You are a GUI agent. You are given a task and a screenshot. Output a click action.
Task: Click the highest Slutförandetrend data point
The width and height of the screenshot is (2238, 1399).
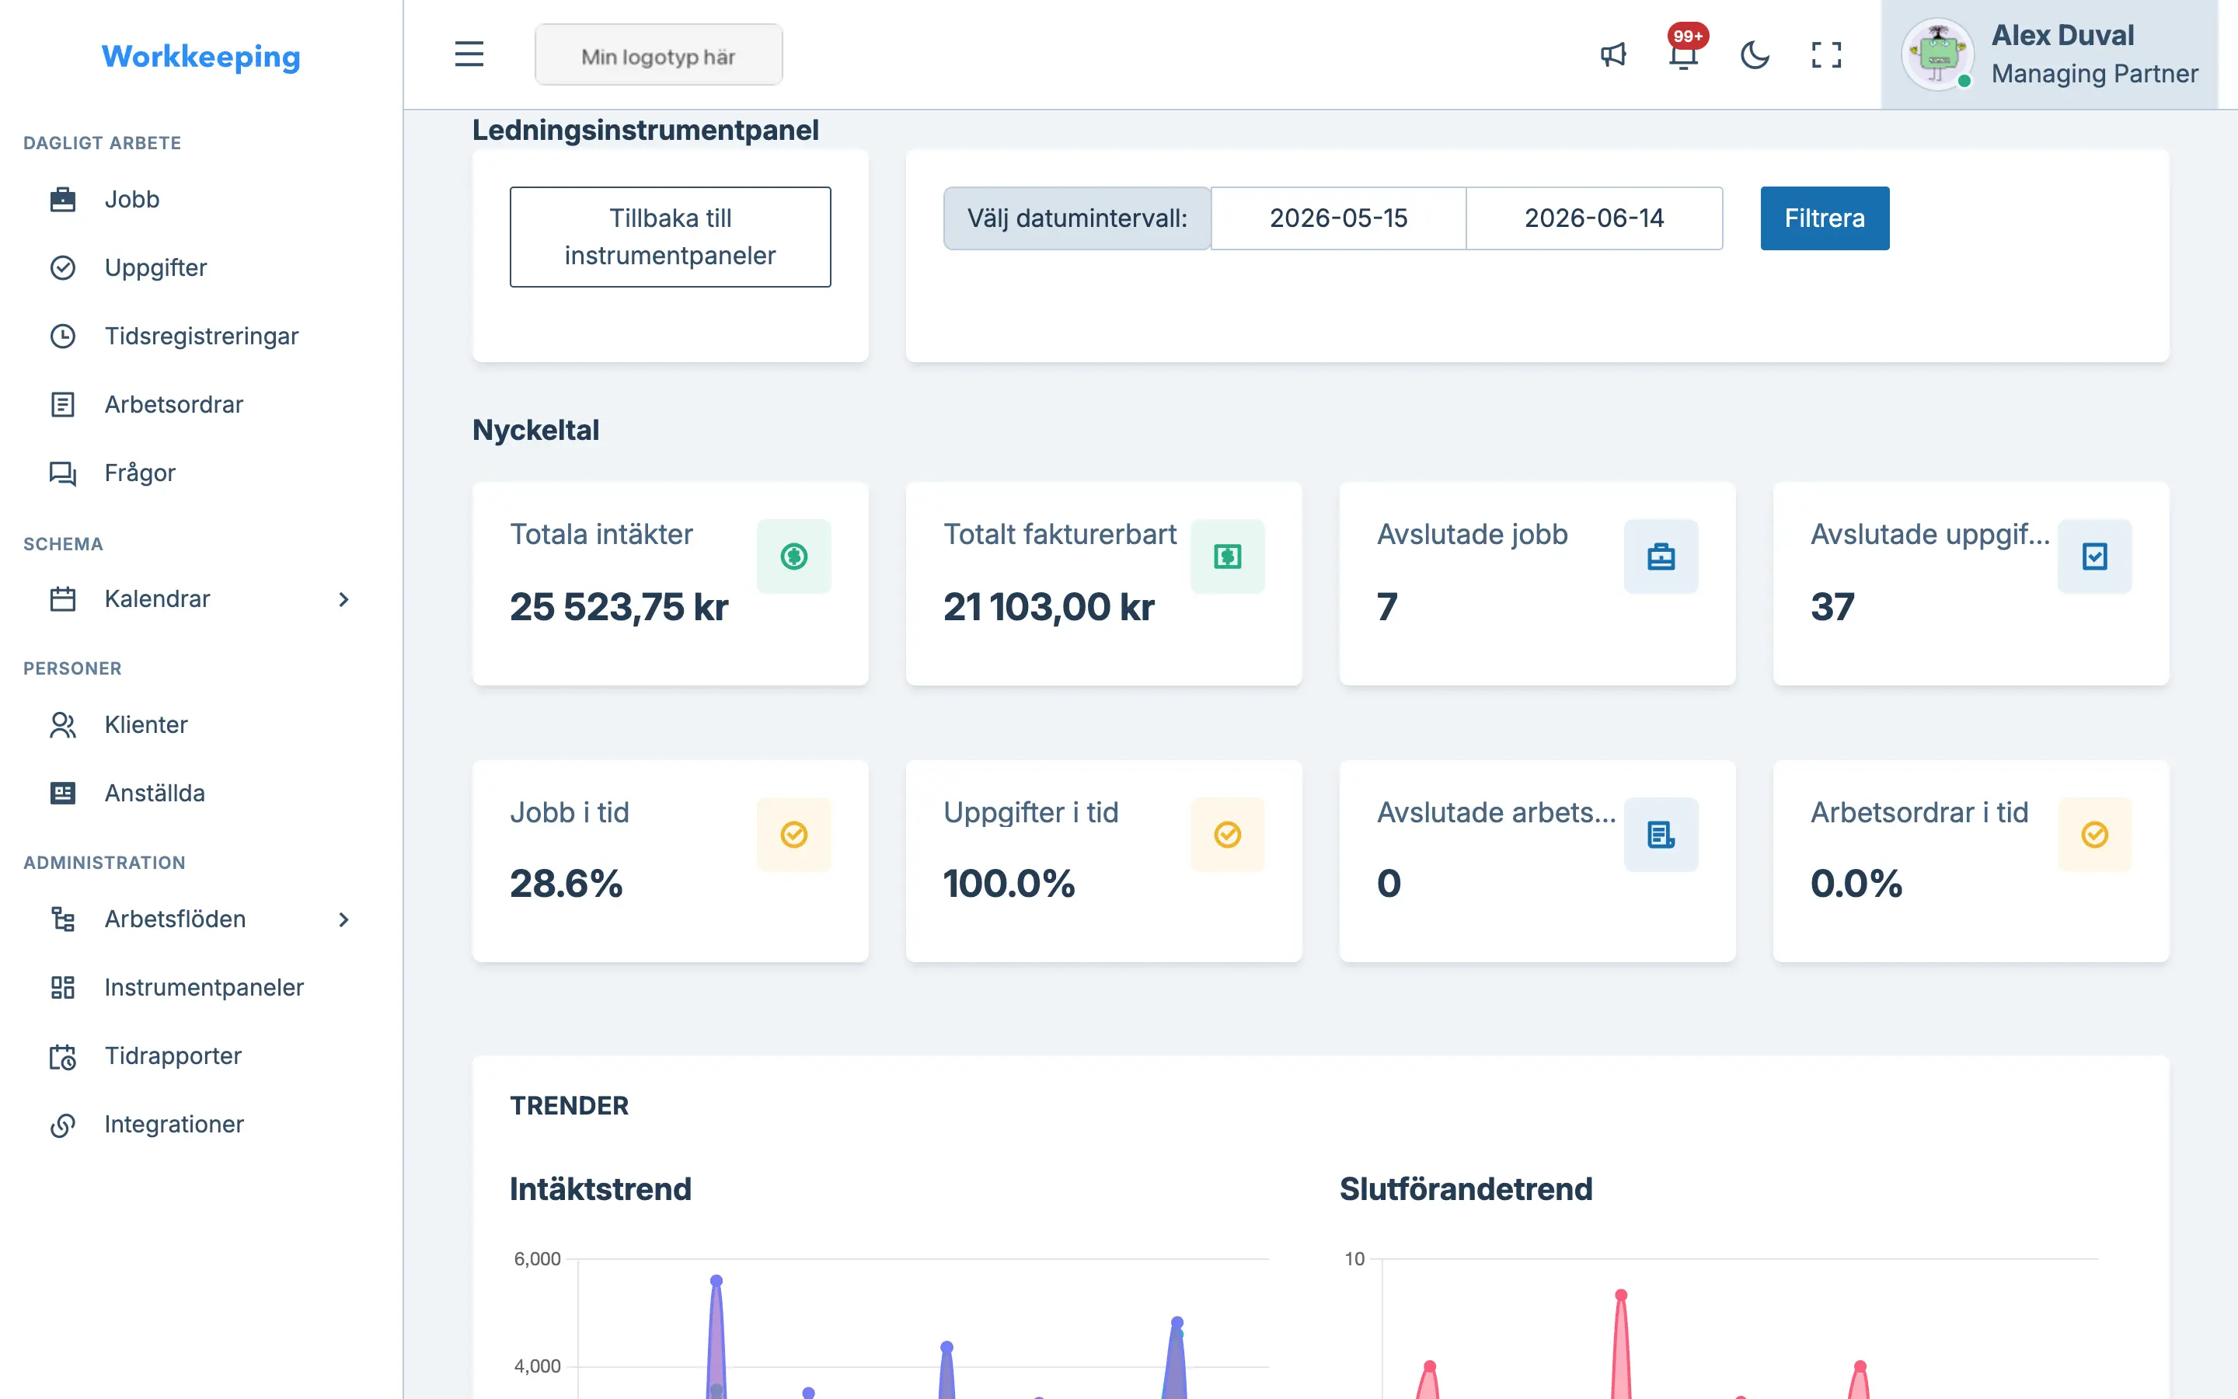point(1621,1296)
